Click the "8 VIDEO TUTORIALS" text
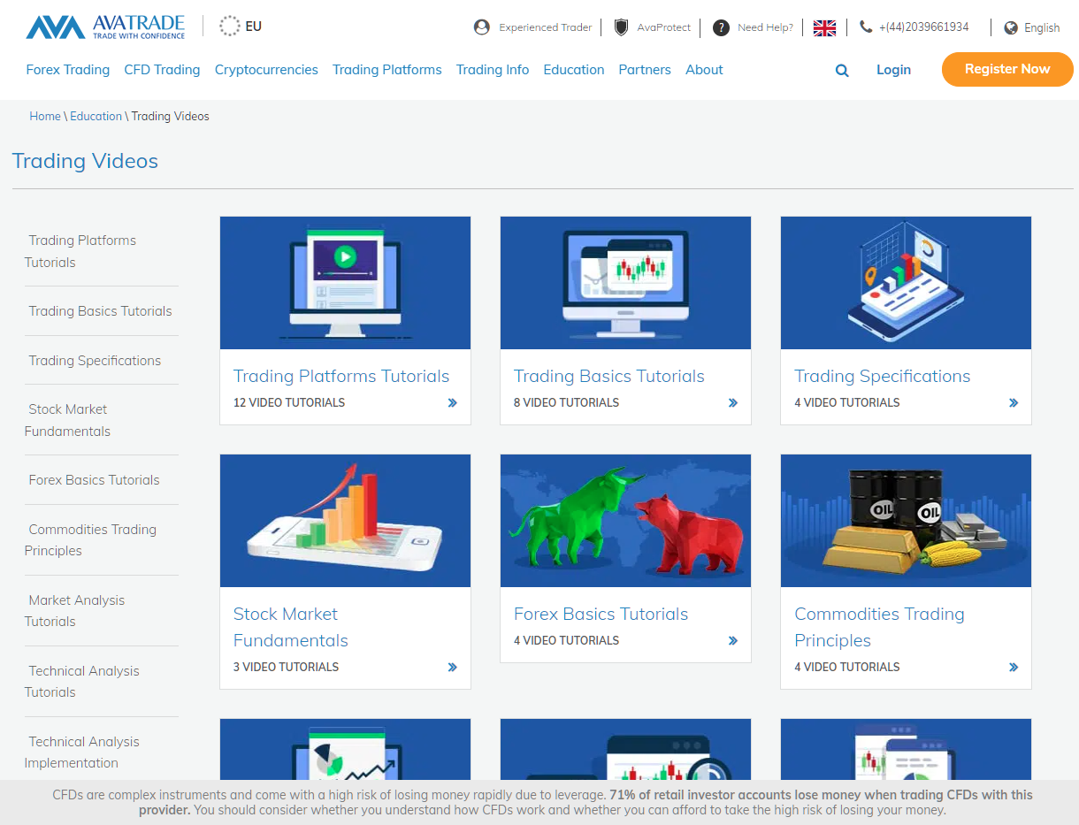This screenshot has height=825, width=1079. (566, 402)
